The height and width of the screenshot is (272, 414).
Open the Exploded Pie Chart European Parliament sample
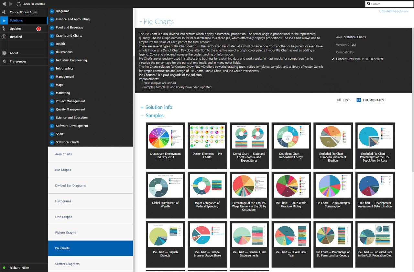(x=333, y=146)
